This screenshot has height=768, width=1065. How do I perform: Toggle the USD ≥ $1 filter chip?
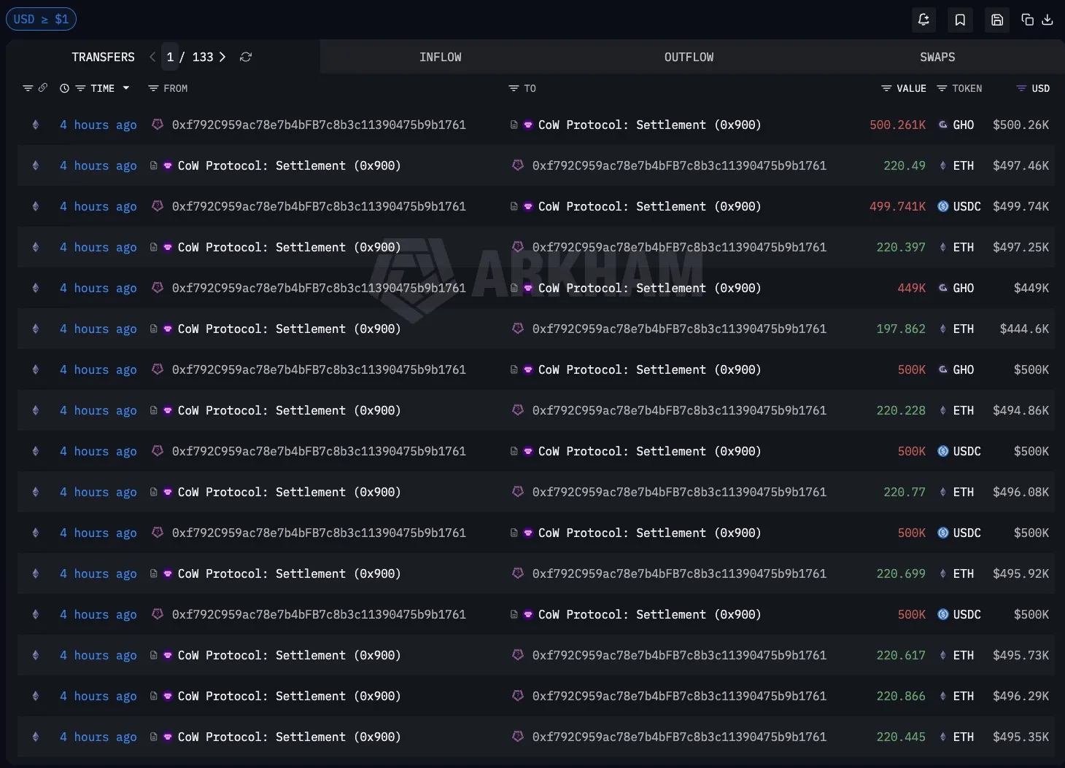pyautogui.click(x=41, y=19)
